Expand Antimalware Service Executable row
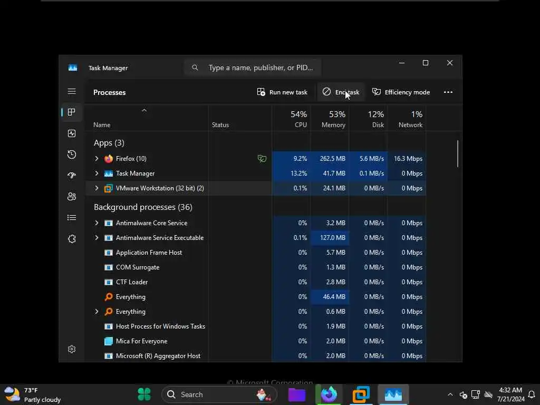Viewport: 540px width, 405px height. [97, 238]
